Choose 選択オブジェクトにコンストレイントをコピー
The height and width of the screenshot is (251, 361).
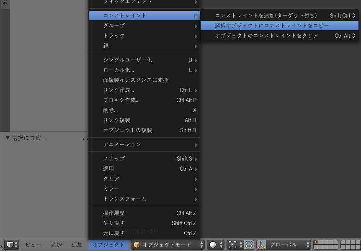279,26
